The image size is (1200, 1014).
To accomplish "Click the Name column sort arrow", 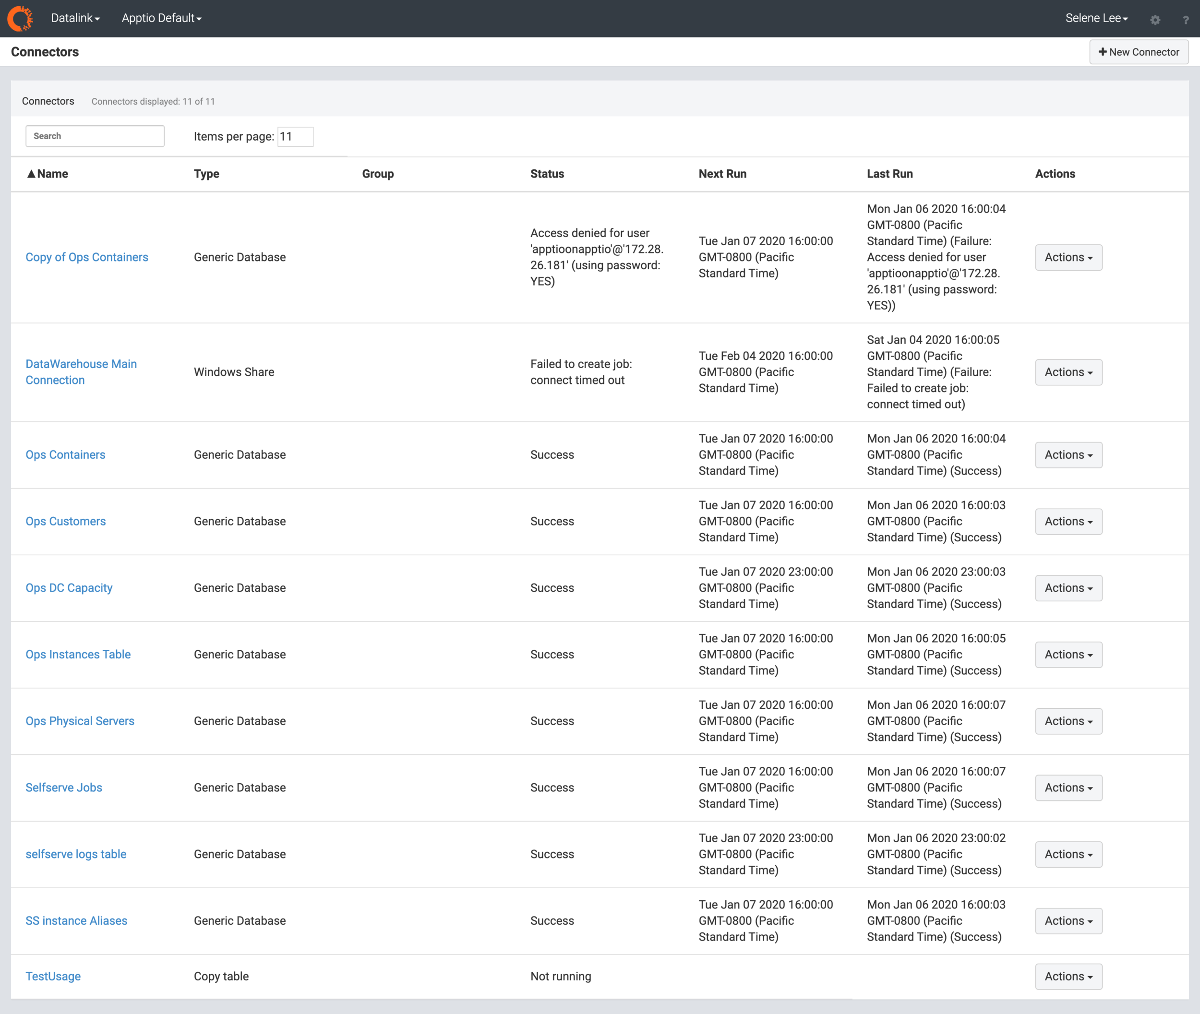I will point(31,174).
